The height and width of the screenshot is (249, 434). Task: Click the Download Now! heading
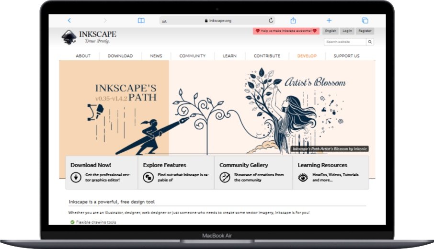point(91,165)
